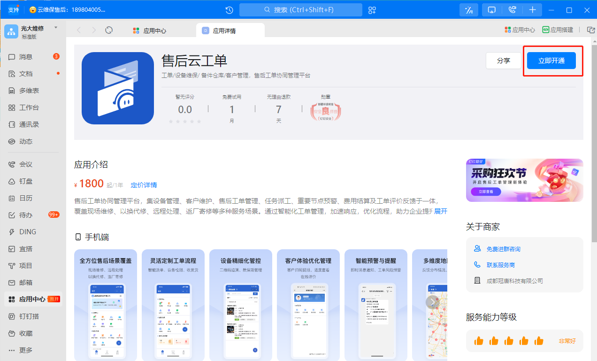Click the star rating row under 0.0
This screenshot has width=597, height=361.
click(x=185, y=122)
